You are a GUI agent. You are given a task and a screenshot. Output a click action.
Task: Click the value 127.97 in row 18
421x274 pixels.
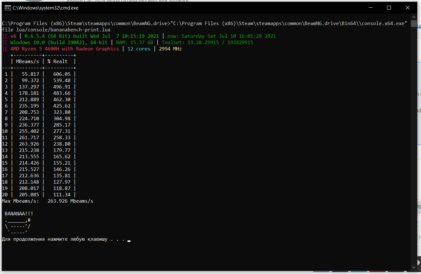[62, 182]
